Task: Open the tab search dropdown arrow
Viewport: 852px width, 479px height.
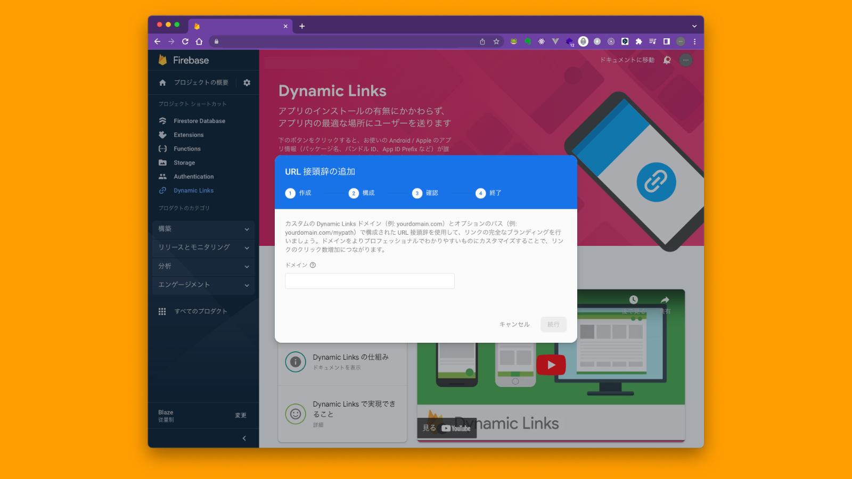Action: (694, 26)
